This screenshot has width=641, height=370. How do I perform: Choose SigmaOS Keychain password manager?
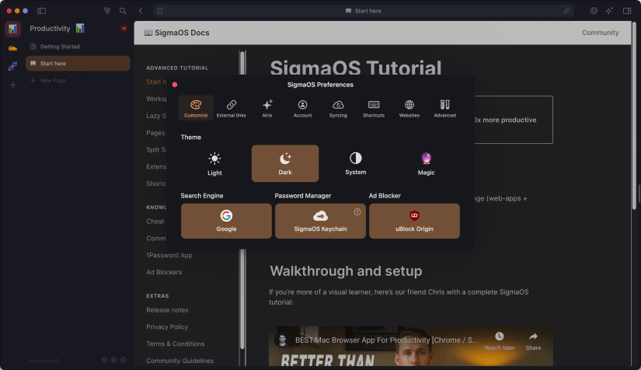(320, 221)
